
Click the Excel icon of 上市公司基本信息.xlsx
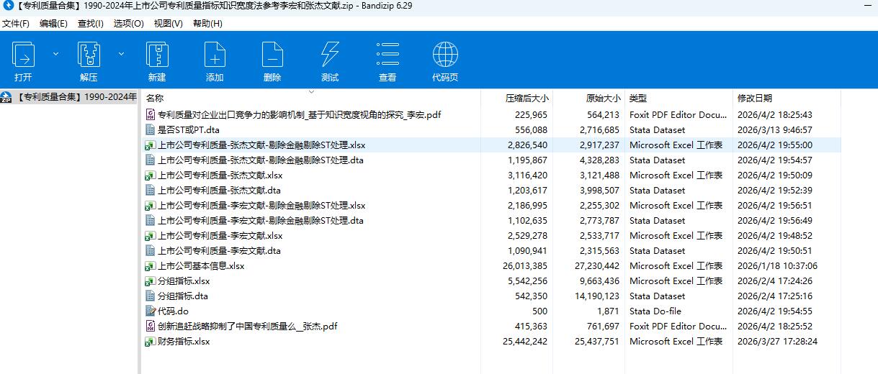point(151,265)
